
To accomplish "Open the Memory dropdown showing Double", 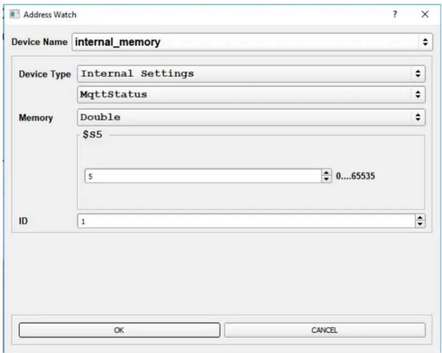I will point(251,117).
